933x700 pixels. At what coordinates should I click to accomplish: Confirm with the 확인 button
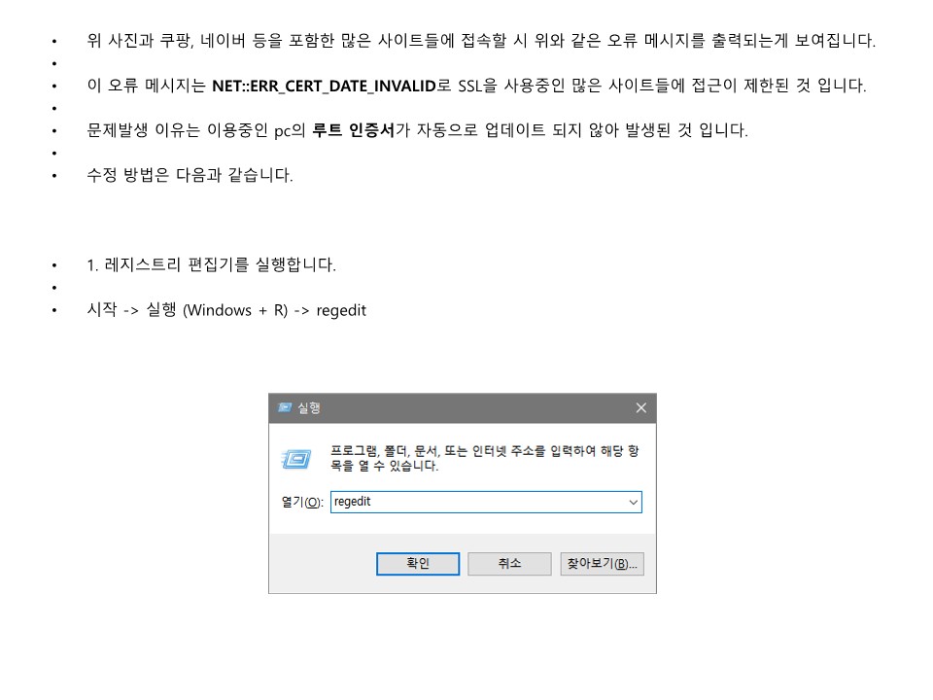pos(418,564)
